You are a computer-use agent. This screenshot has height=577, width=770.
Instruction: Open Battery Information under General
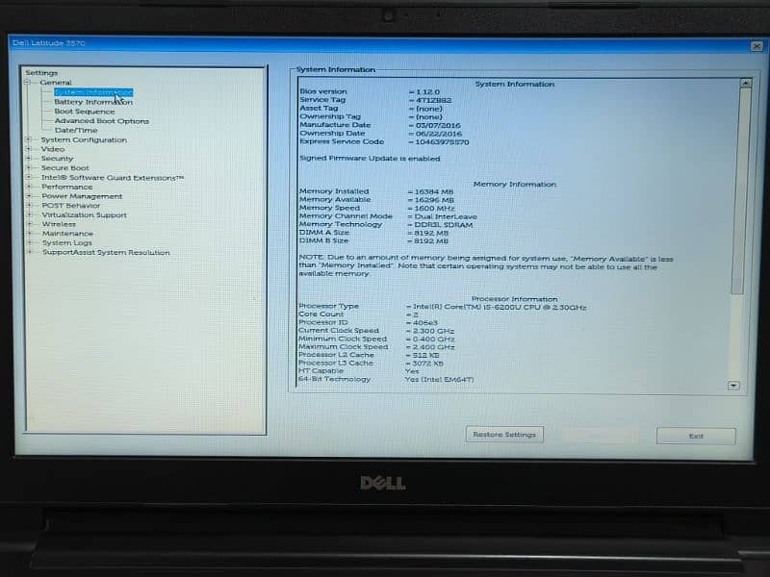coord(92,102)
